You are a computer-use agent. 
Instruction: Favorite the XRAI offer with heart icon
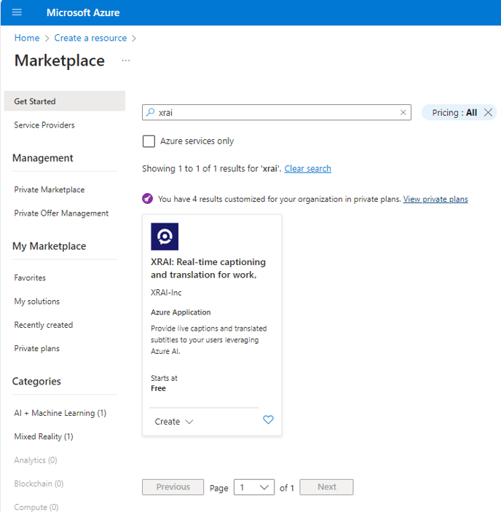[268, 420]
